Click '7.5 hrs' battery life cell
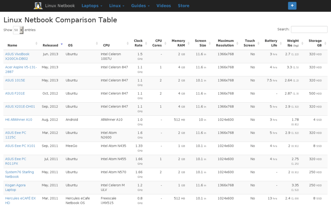Screen dimensions: 331x207 click(272, 81)
